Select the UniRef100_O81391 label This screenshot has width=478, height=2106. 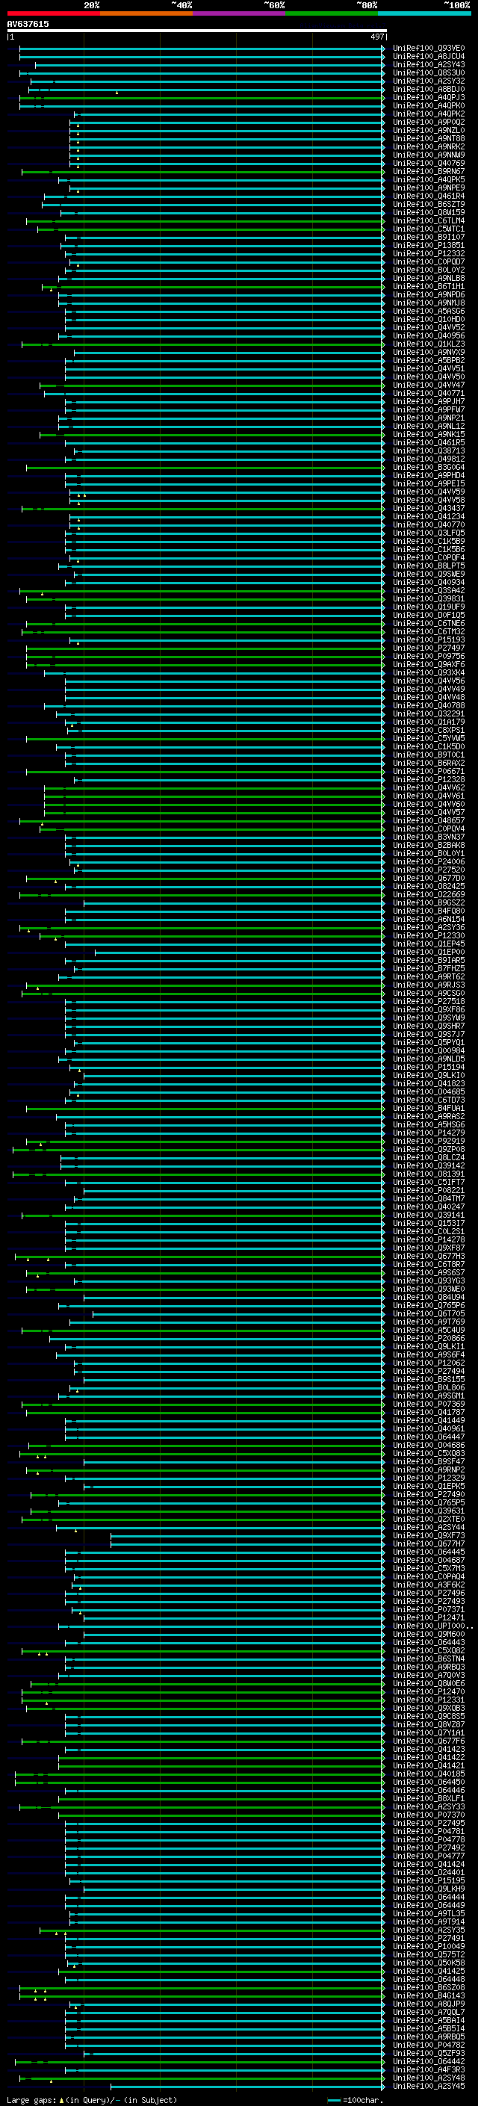point(429,1174)
